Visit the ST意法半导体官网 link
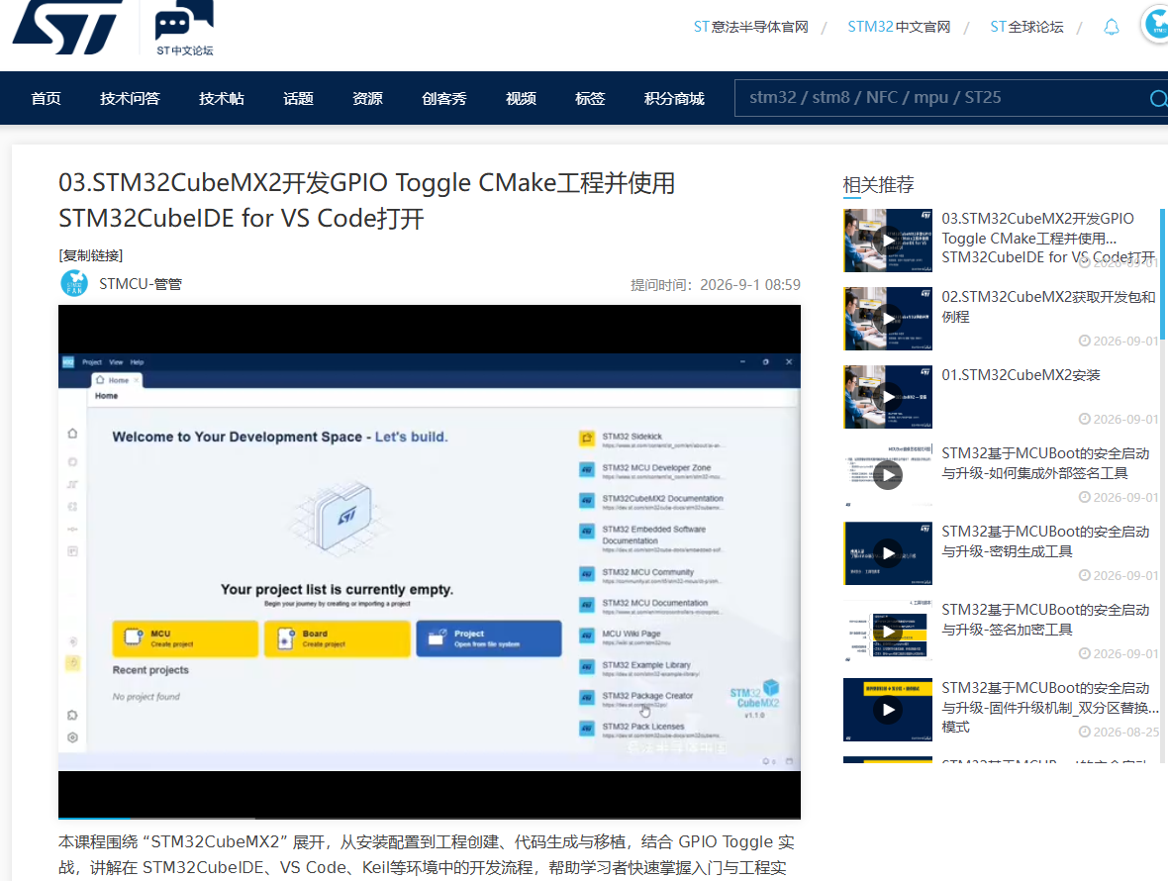Image resolution: width=1168 pixels, height=881 pixels. point(751,27)
